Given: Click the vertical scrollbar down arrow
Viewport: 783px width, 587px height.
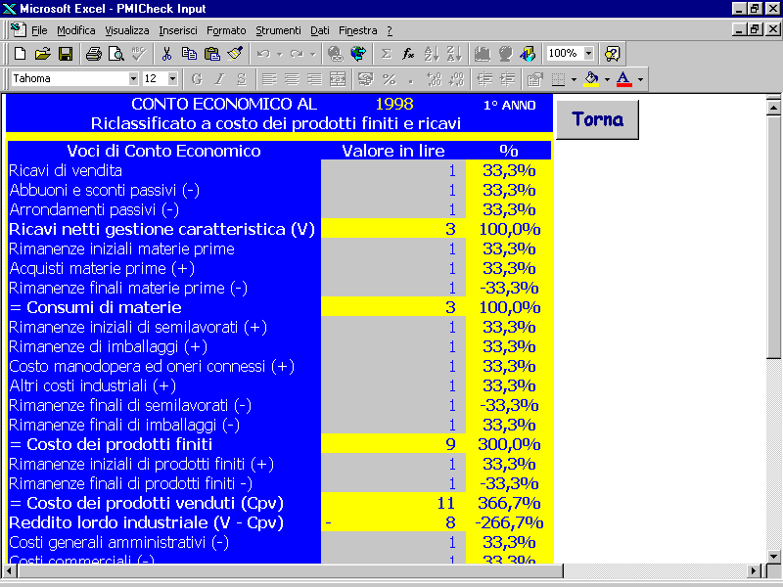Looking at the screenshot, I should pyautogui.click(x=773, y=556).
